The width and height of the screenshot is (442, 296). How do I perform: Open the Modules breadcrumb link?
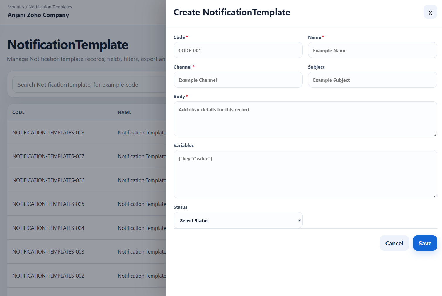pos(16,7)
